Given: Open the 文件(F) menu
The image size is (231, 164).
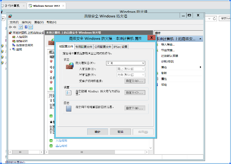Looking at the screenshot, I should click(14, 23).
